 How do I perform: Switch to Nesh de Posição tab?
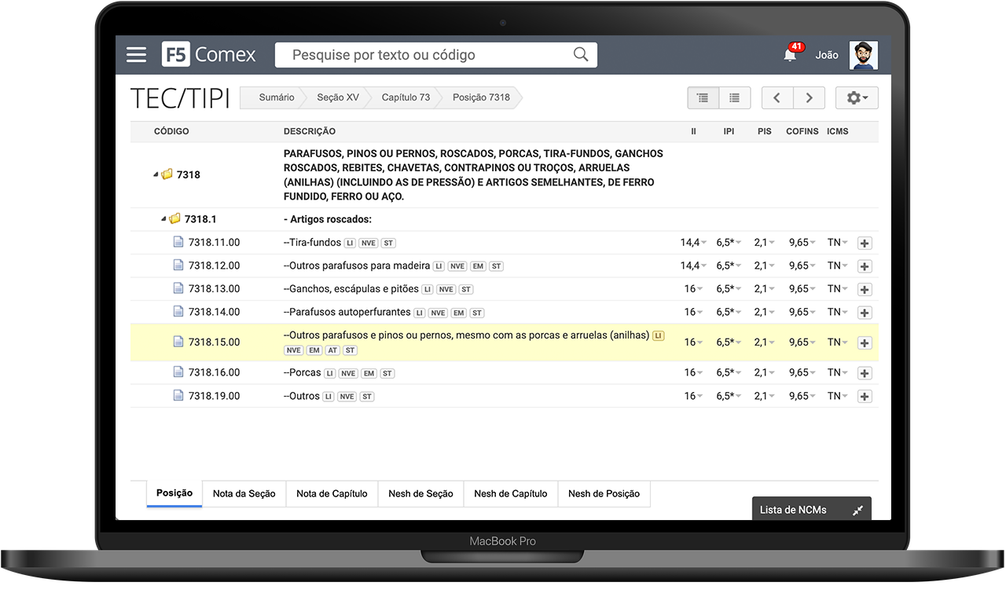(x=604, y=494)
